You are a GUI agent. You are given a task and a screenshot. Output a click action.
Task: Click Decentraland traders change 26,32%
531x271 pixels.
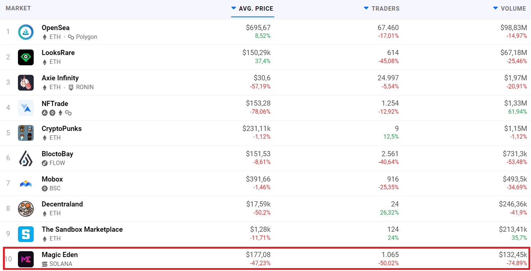tap(390, 213)
